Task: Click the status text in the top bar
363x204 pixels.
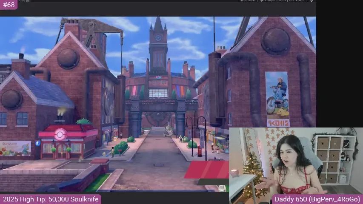Action: pos(272,1)
